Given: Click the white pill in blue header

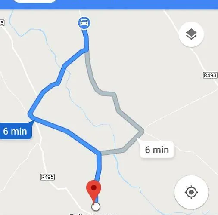Looking at the screenshot, I should pos(35,1).
